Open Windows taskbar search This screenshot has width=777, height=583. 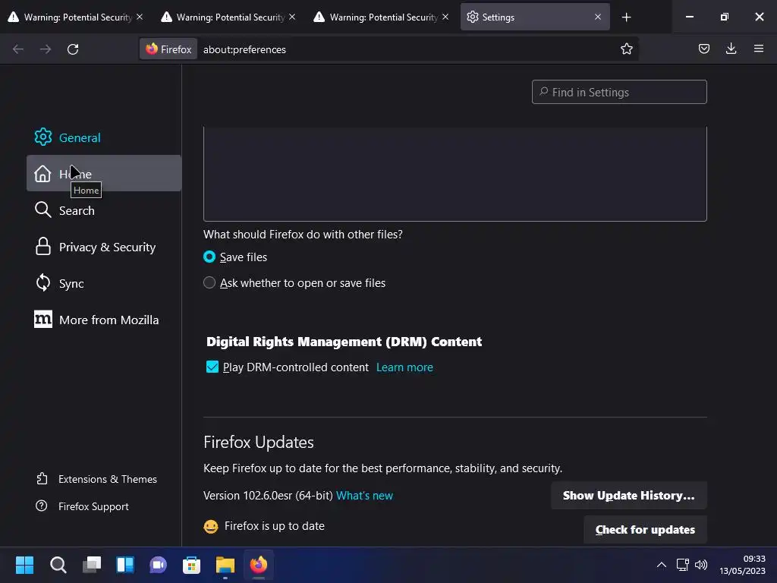[58, 565]
